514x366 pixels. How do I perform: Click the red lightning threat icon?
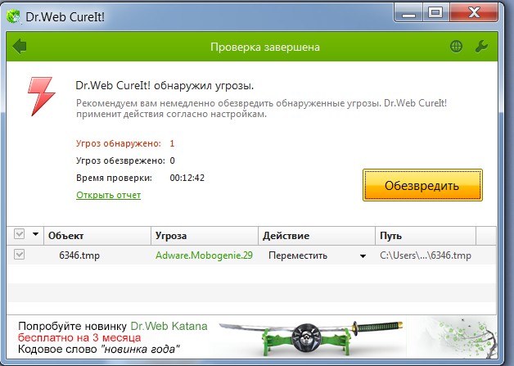(x=41, y=96)
